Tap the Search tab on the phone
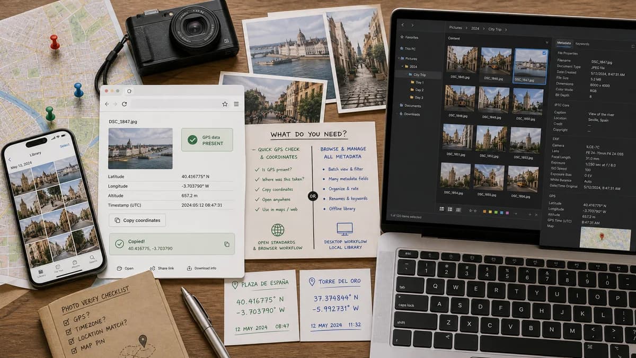This screenshot has width=636, height=358. 93,259
